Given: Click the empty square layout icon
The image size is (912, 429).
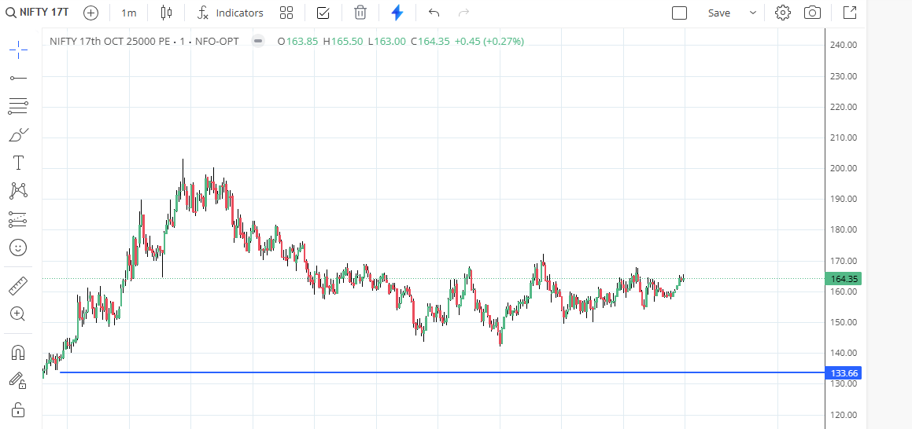Looking at the screenshot, I should coord(679,13).
